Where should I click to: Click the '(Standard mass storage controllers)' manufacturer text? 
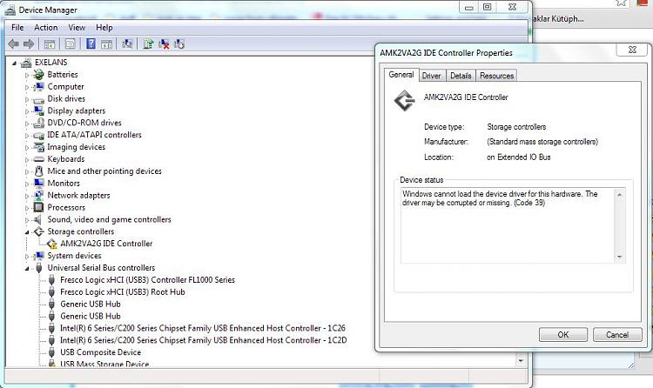(542, 142)
